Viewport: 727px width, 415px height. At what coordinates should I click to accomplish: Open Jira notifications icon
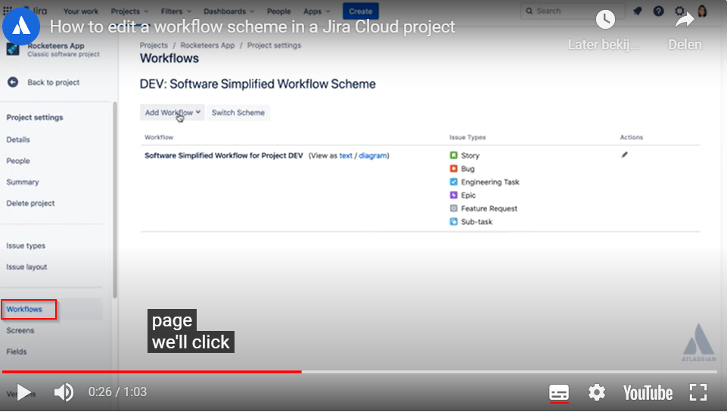coord(638,11)
